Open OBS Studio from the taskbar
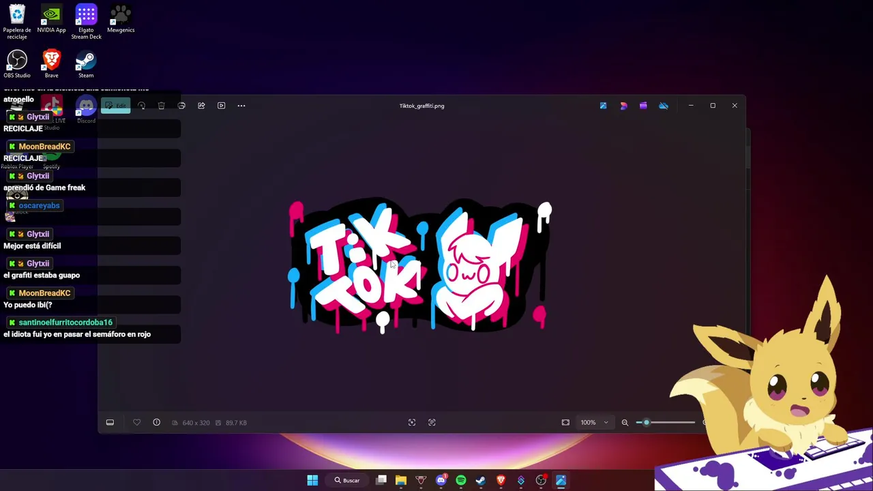 coord(541,480)
